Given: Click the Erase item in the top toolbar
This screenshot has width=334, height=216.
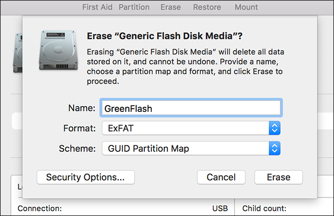Looking at the screenshot, I should tap(171, 7).
